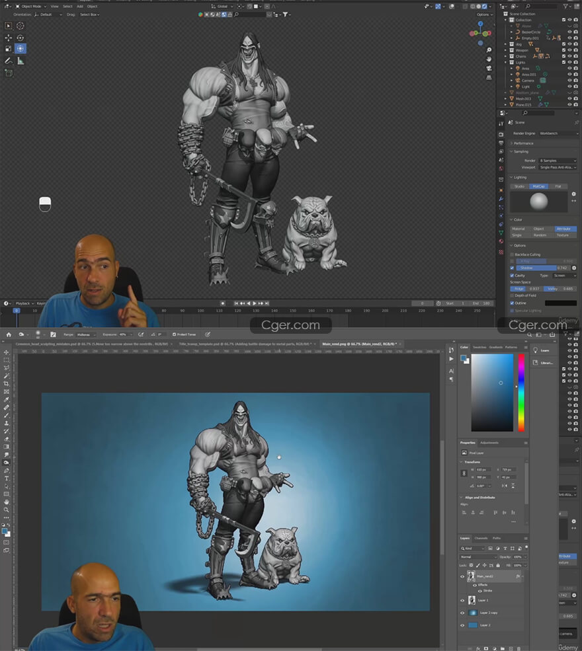Screen dimensions: 582x651
Task: Activate Blender's Select Box tool
Action: [9, 26]
